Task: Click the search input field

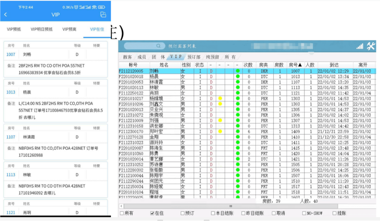Action: point(144,46)
